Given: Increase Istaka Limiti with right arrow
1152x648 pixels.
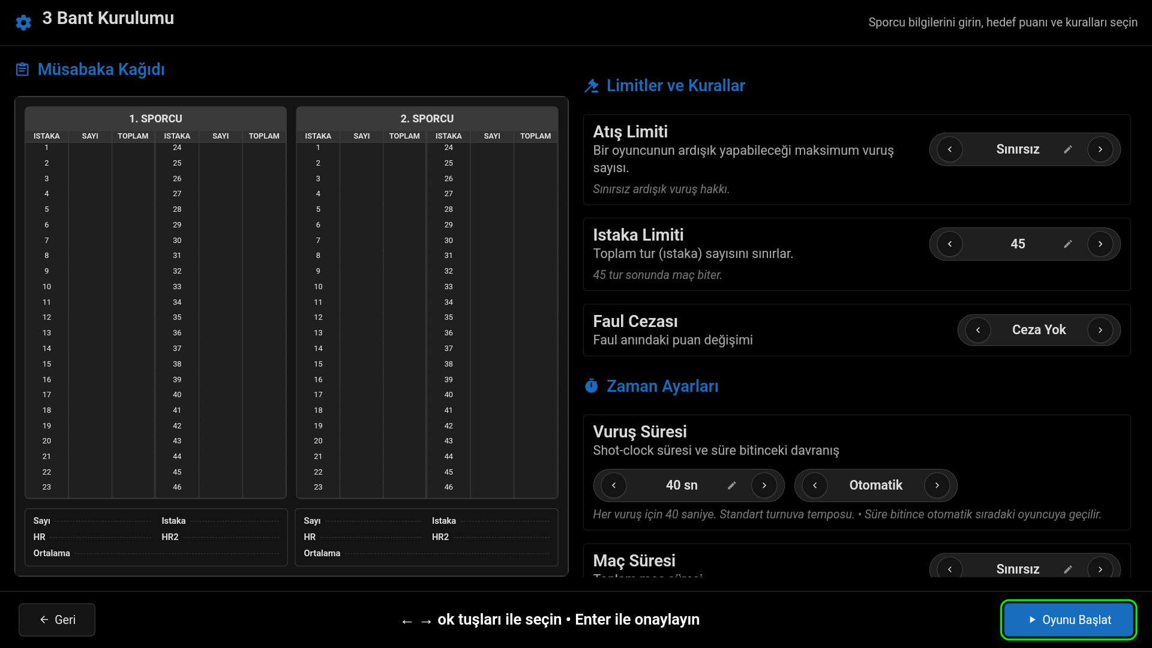Looking at the screenshot, I should pos(1100,244).
